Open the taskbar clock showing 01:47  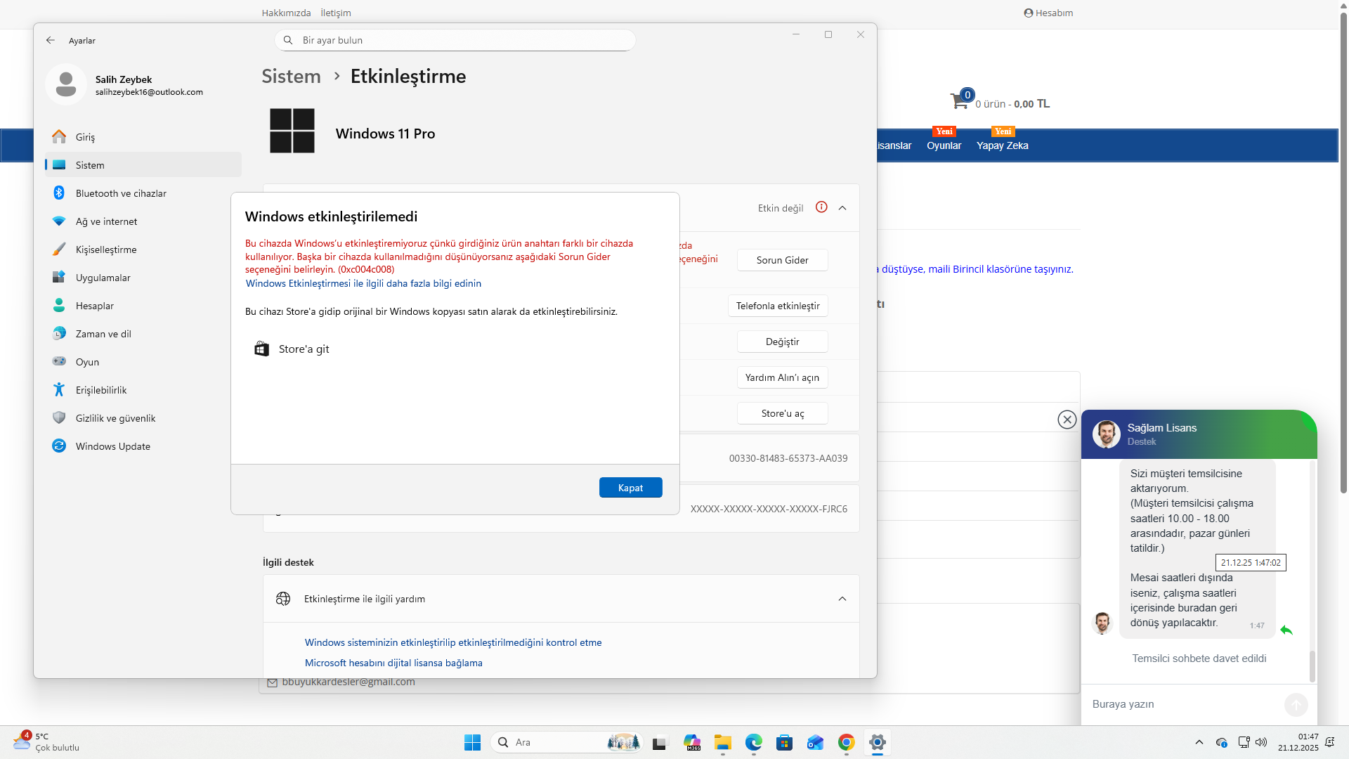(1298, 742)
